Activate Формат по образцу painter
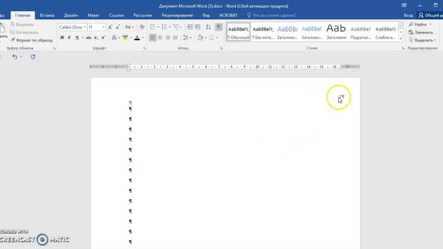This screenshot has height=249, width=443. click(32, 40)
